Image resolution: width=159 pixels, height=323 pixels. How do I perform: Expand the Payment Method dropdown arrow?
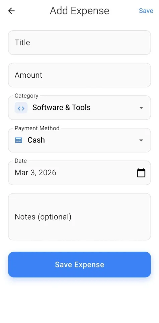[141, 140]
